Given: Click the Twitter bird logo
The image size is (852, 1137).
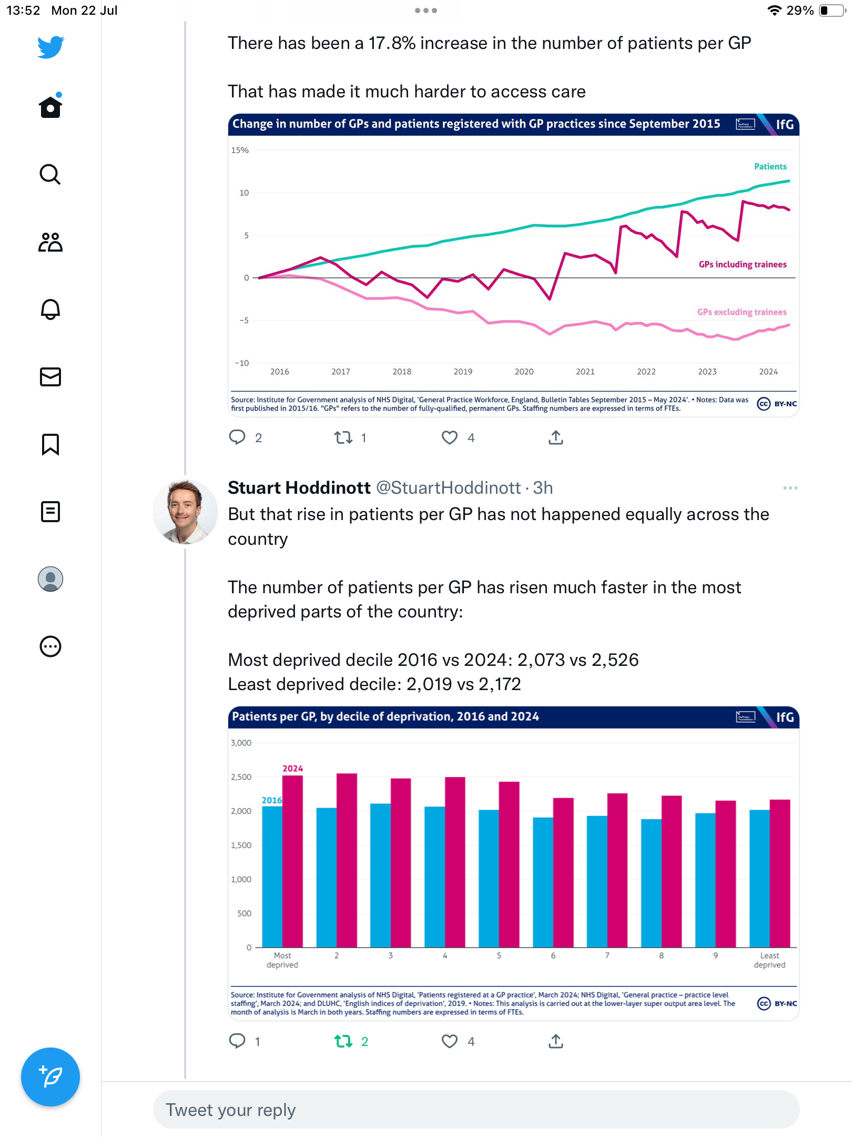Looking at the screenshot, I should coord(50,47).
